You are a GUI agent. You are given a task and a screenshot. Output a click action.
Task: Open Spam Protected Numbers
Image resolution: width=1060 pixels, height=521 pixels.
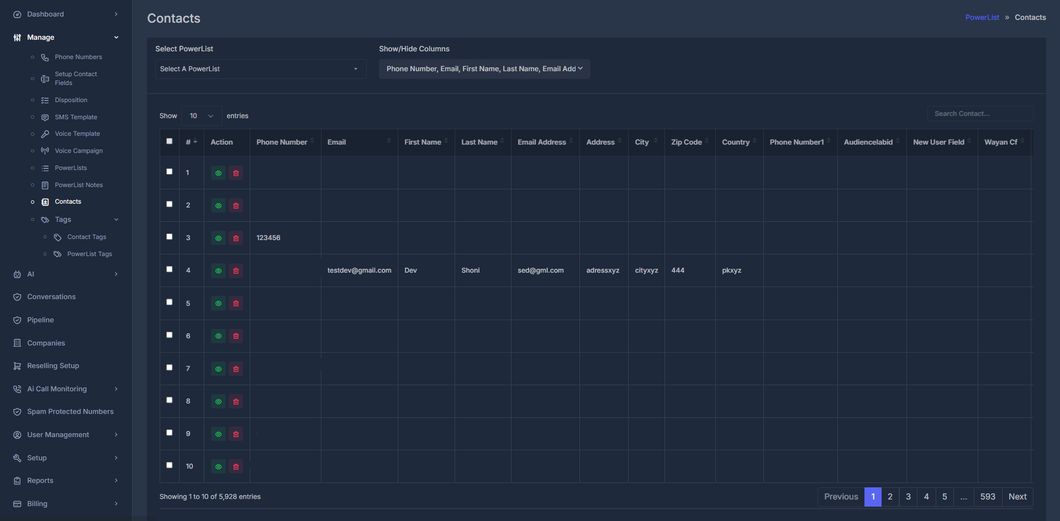(70, 411)
